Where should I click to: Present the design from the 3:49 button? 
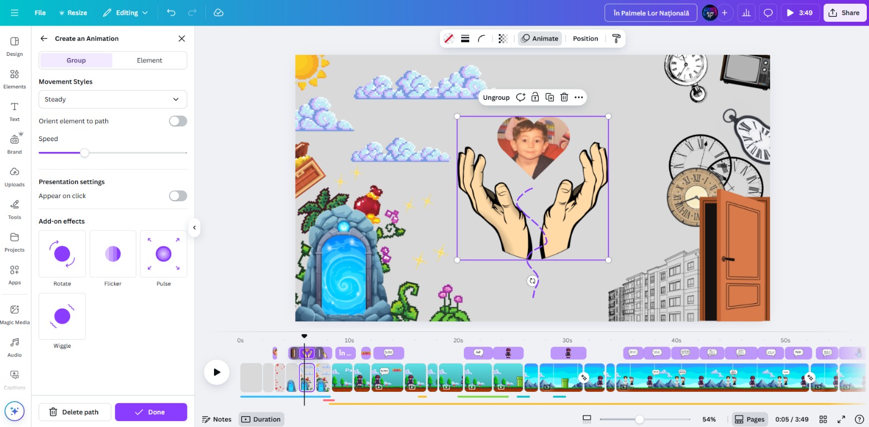(800, 12)
